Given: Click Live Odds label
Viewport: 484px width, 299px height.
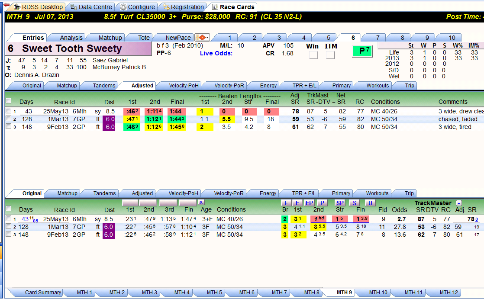Looking at the screenshot, I should pyautogui.click(x=216, y=53).
